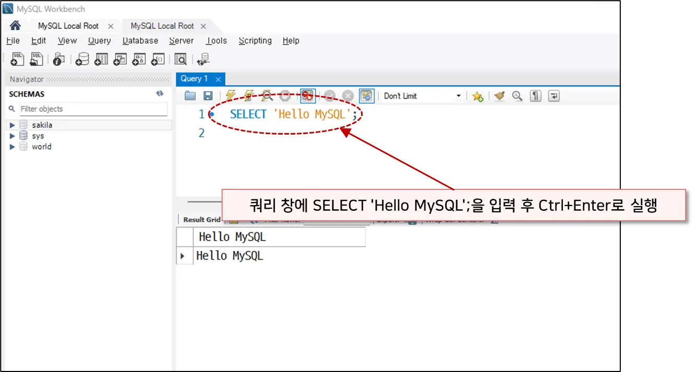Select the sakila schema row

[88, 125]
